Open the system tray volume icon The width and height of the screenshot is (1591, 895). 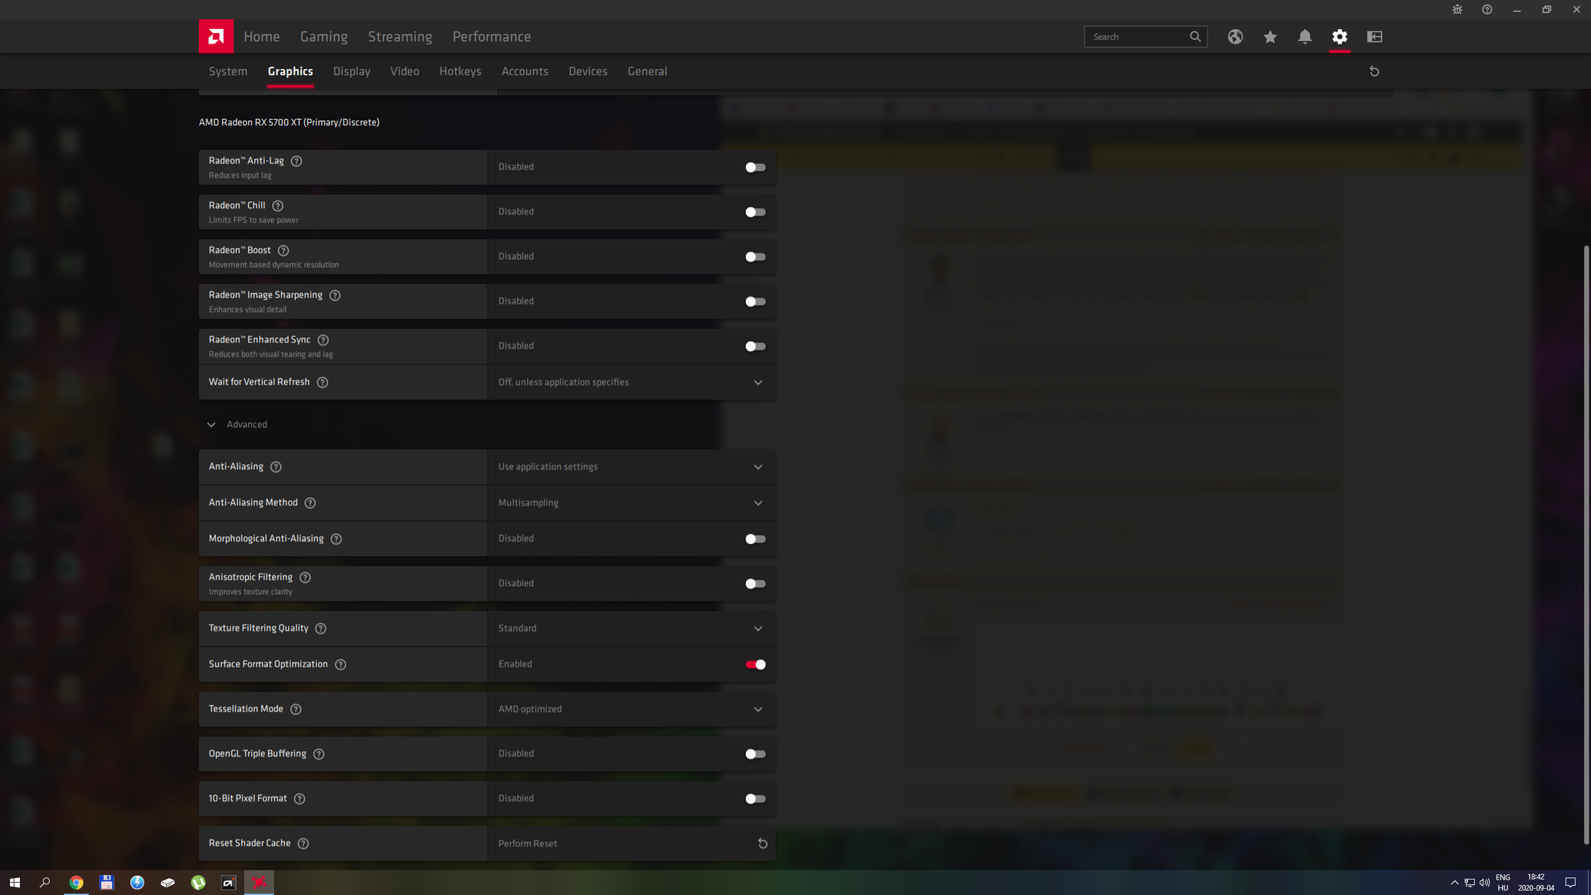click(1484, 883)
